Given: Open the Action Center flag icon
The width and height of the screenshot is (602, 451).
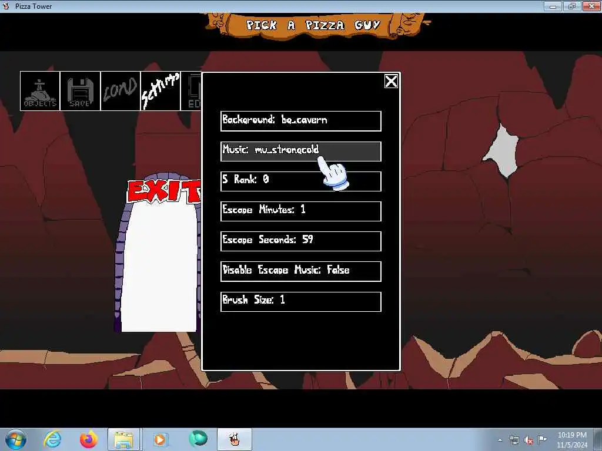Looking at the screenshot, I should coord(543,439).
